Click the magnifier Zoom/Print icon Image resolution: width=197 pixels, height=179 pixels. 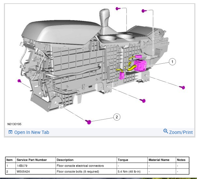166,131
